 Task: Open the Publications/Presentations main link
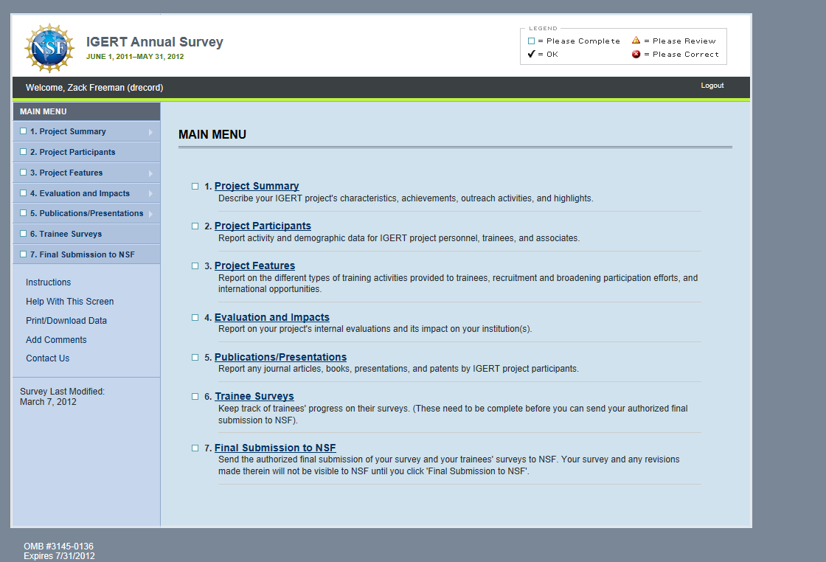[x=280, y=357]
